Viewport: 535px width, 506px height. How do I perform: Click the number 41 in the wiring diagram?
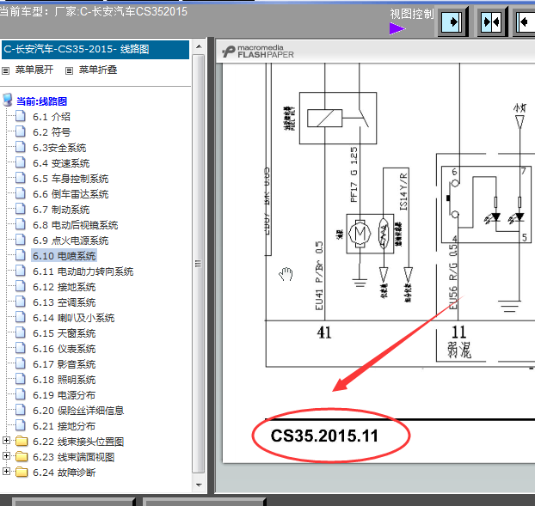coord(323,332)
